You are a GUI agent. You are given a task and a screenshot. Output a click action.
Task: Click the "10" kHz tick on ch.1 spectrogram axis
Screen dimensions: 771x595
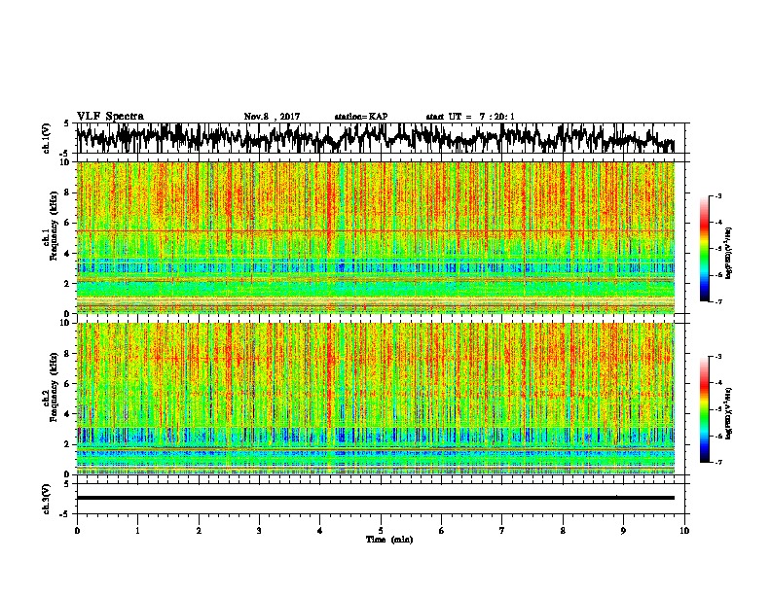tap(66, 162)
